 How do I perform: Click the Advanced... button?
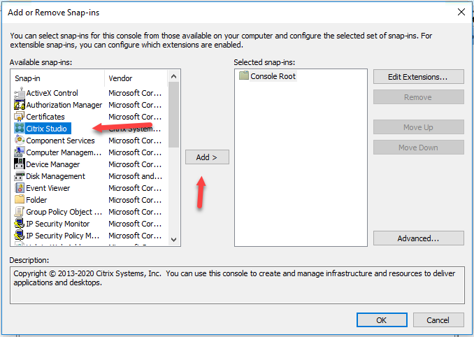pos(418,238)
